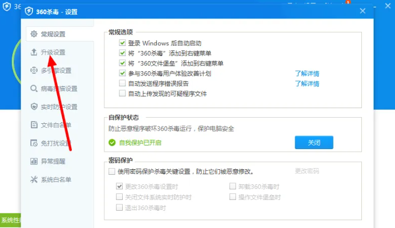This screenshot has height=228, width=395.
Task: Click the bar chart icon beside 异常提醒
Action: point(33,161)
